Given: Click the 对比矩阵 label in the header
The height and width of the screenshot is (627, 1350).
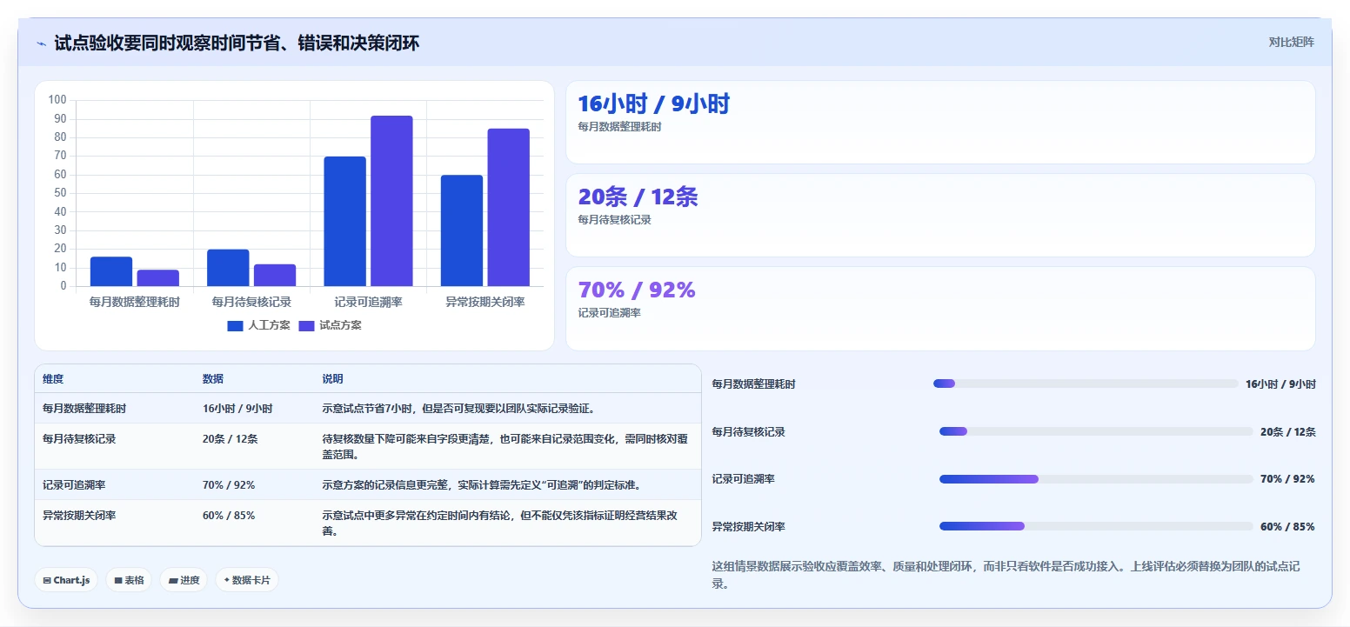Looking at the screenshot, I should click(1291, 42).
